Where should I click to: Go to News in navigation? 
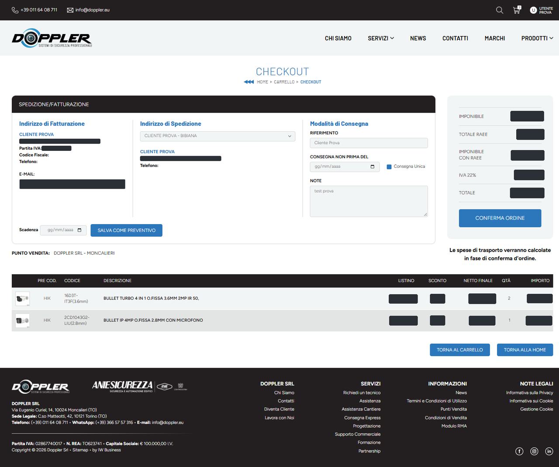point(418,38)
